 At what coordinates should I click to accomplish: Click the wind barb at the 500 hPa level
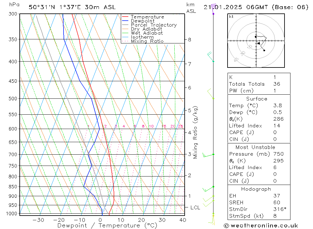pyautogui.click(x=211, y=94)
